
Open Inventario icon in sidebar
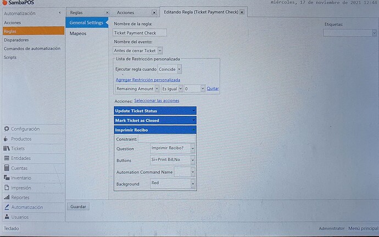[x=7, y=178]
